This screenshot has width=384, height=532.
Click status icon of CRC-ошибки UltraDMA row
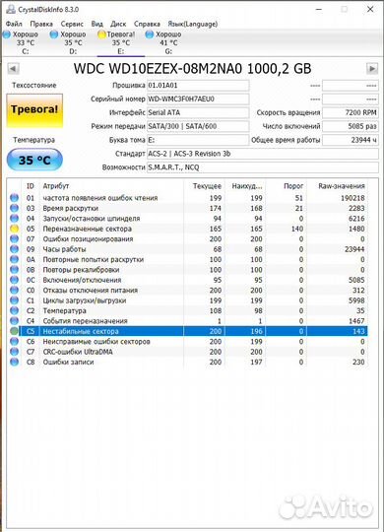click(14, 352)
